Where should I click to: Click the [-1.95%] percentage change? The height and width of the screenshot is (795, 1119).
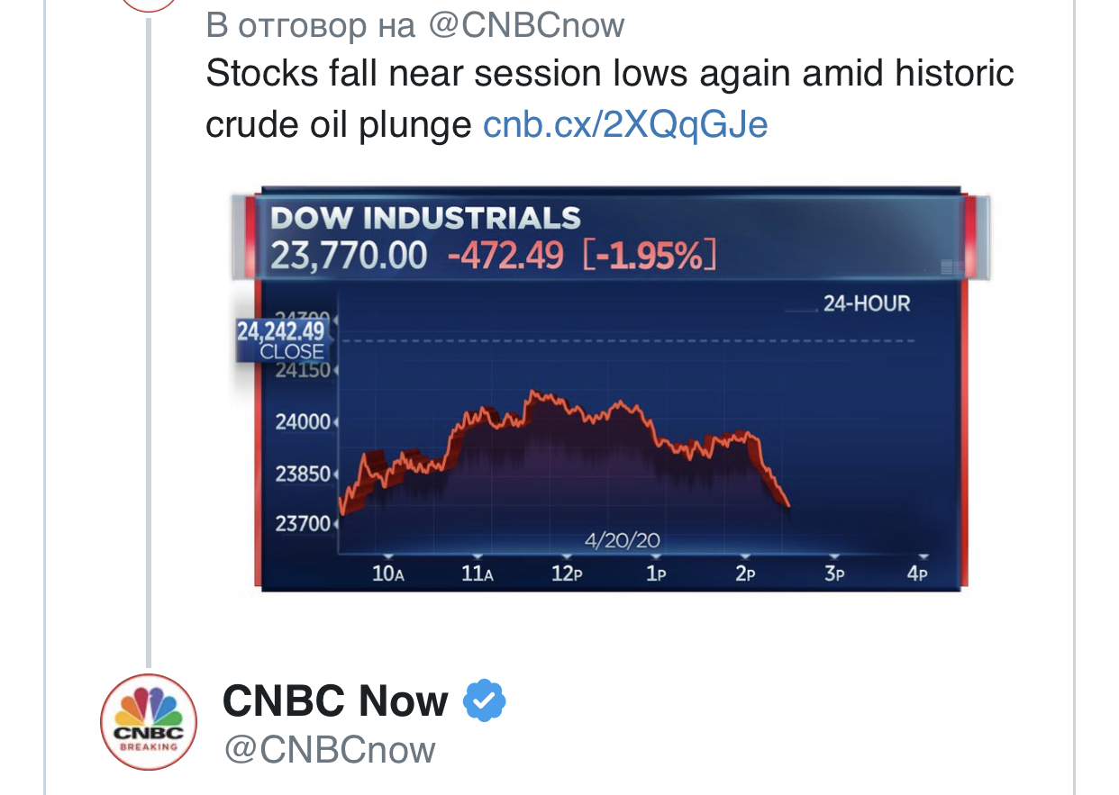coord(650,257)
